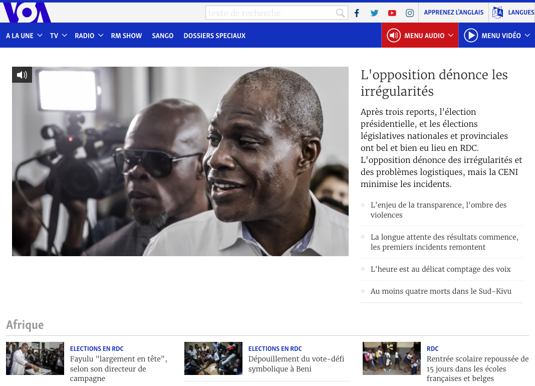Viewport: 535px width, 386px height.
Task: Open the Facebook page icon
Action: (x=357, y=13)
